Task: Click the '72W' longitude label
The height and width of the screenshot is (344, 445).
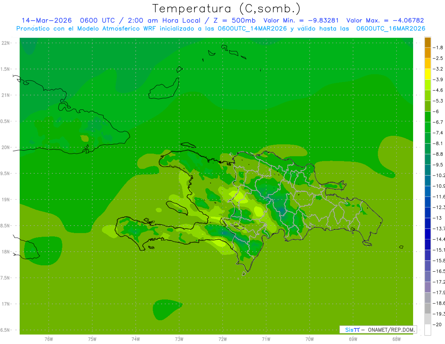Action: point(222,339)
